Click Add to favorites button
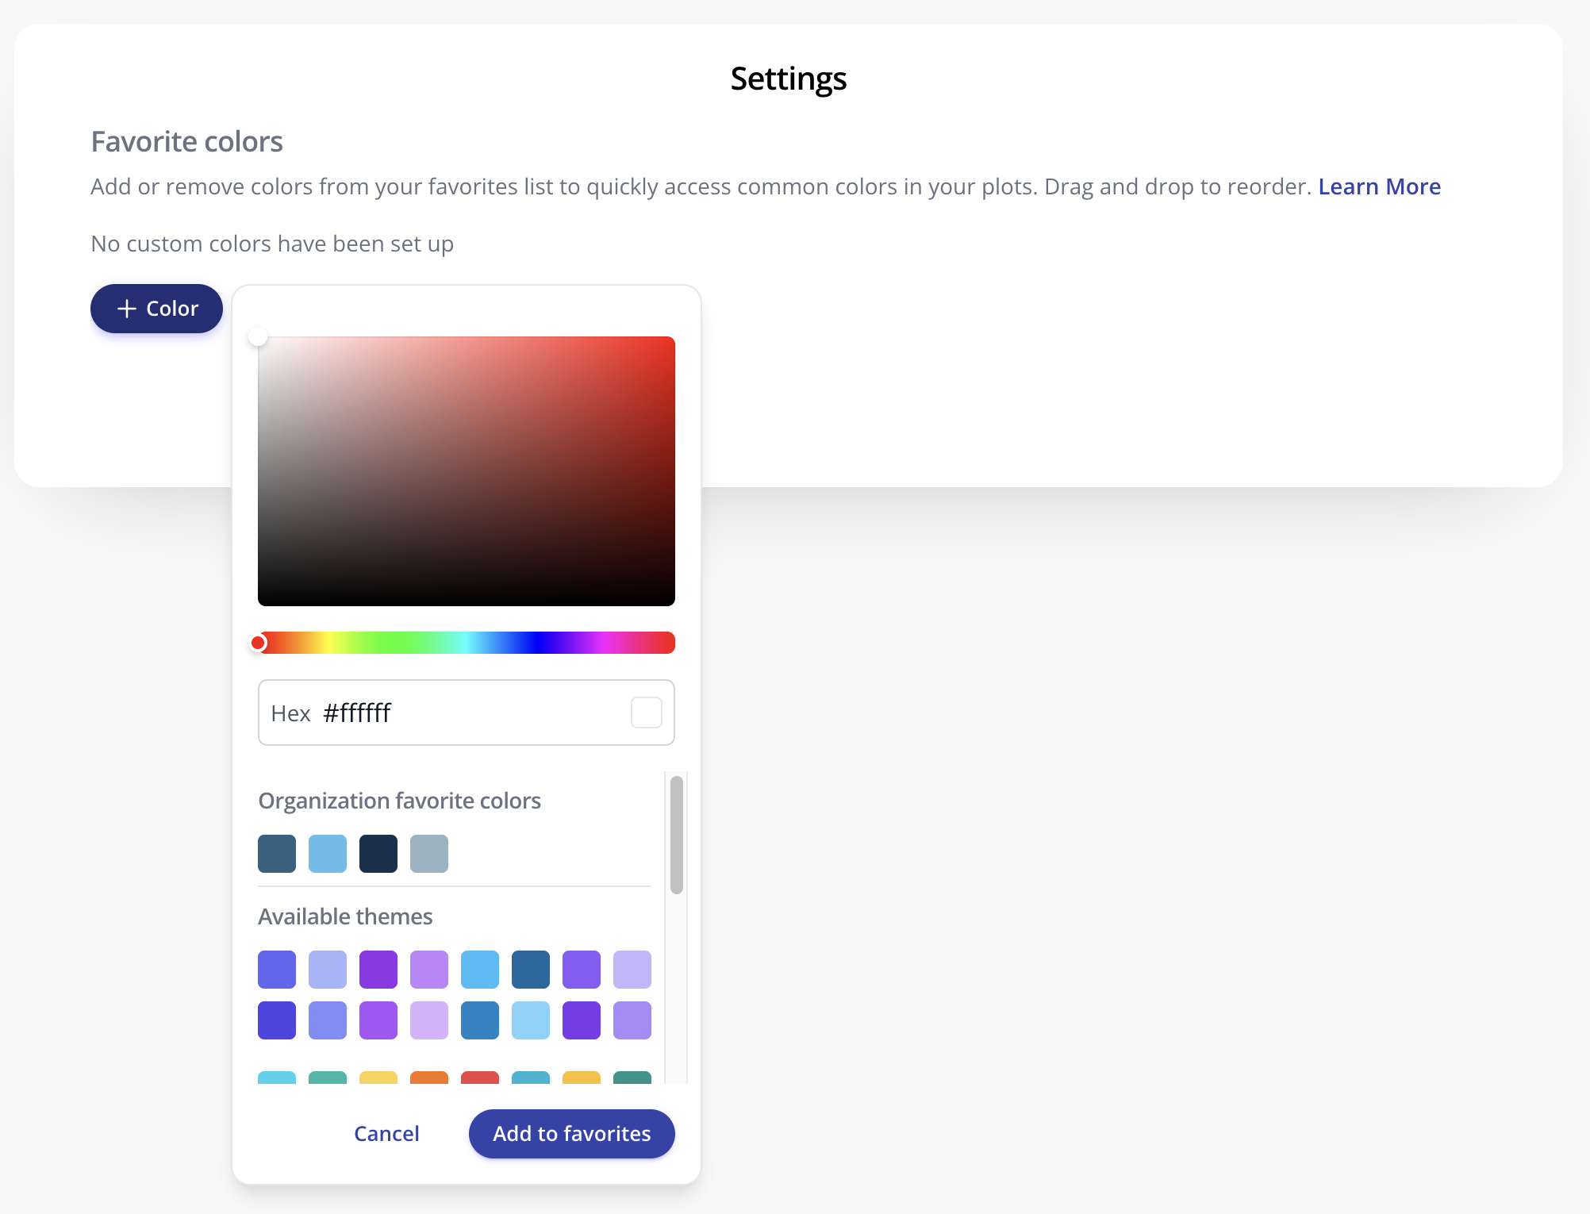 pos(571,1133)
